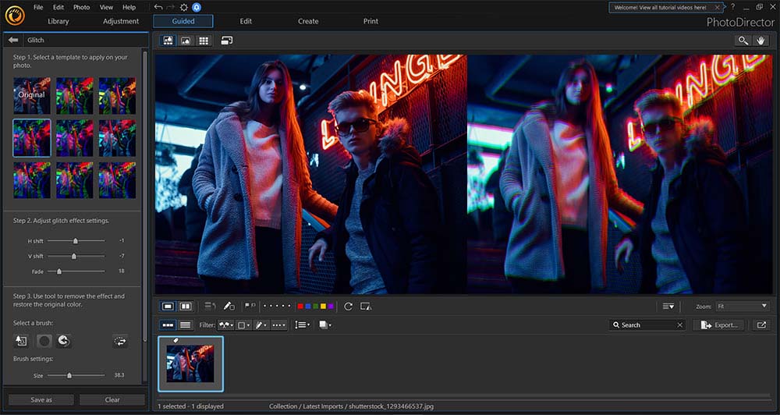This screenshot has height=415, width=780.
Task: Set star rating dots in toolbar
Action: [277, 307]
